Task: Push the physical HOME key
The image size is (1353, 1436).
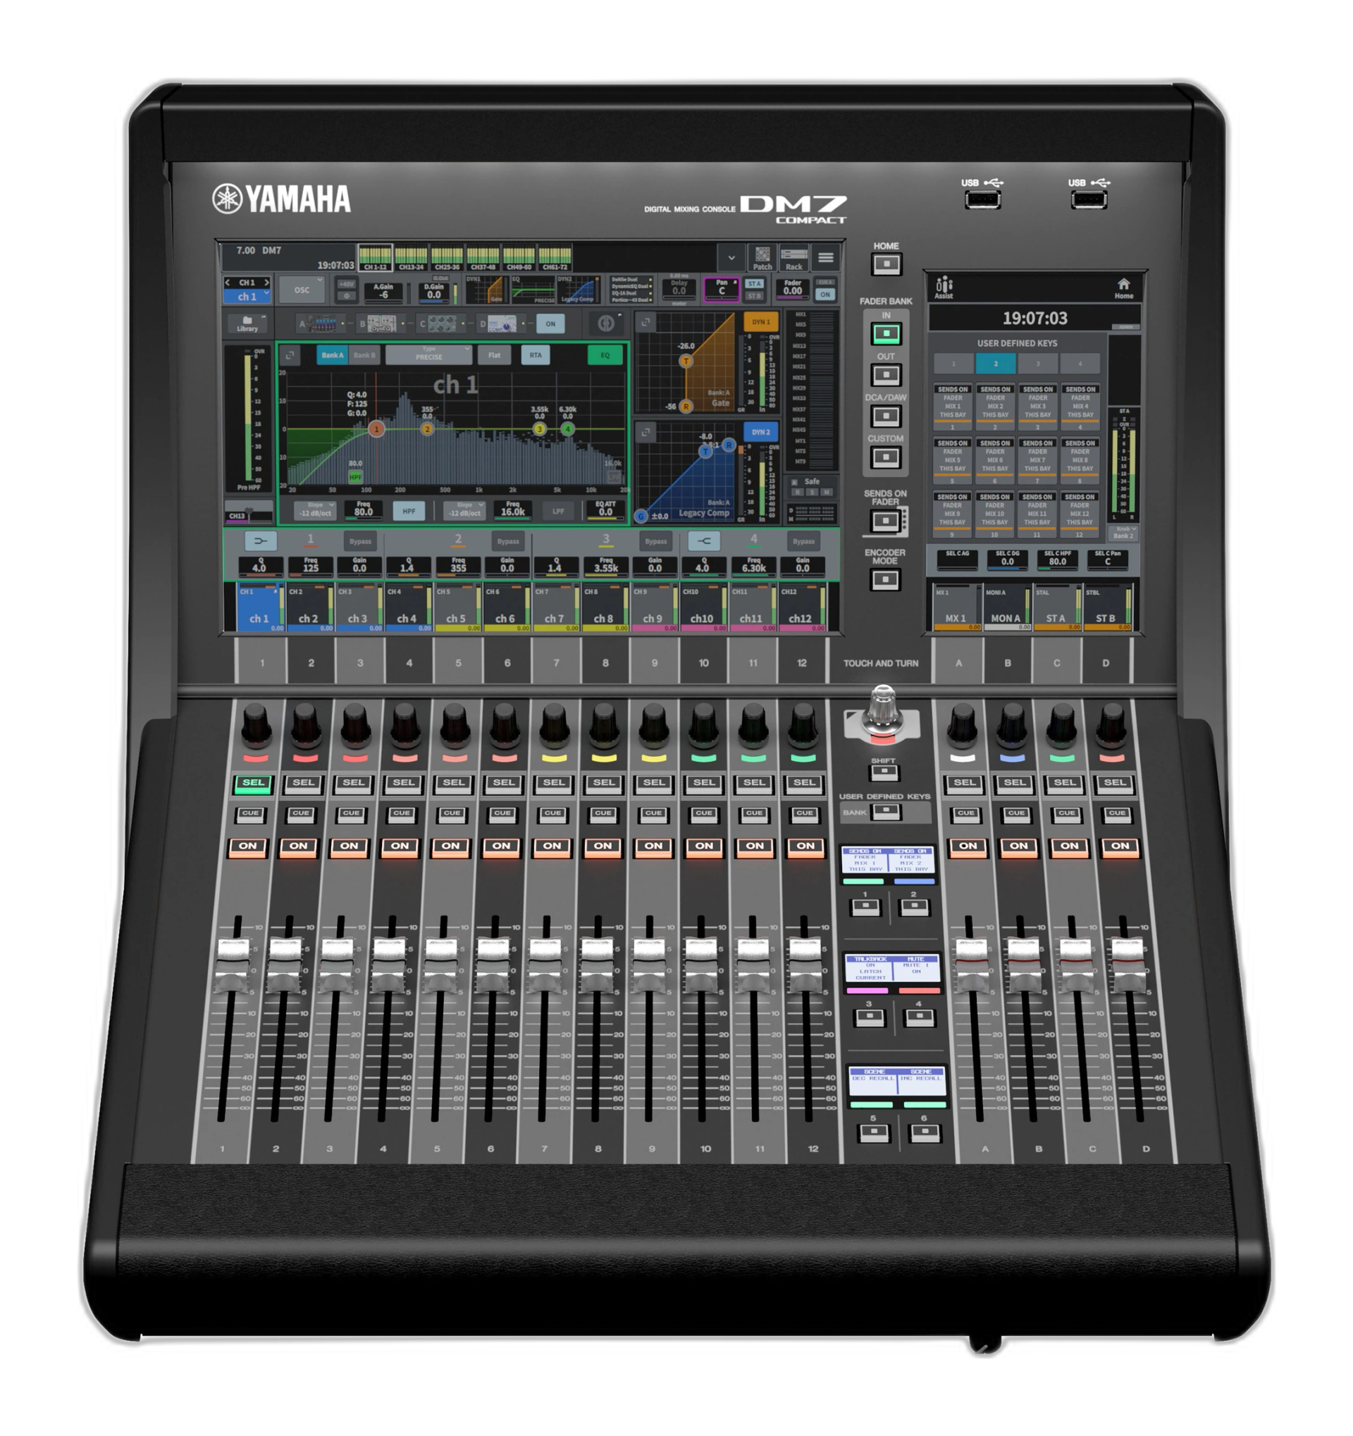Action: [x=886, y=264]
